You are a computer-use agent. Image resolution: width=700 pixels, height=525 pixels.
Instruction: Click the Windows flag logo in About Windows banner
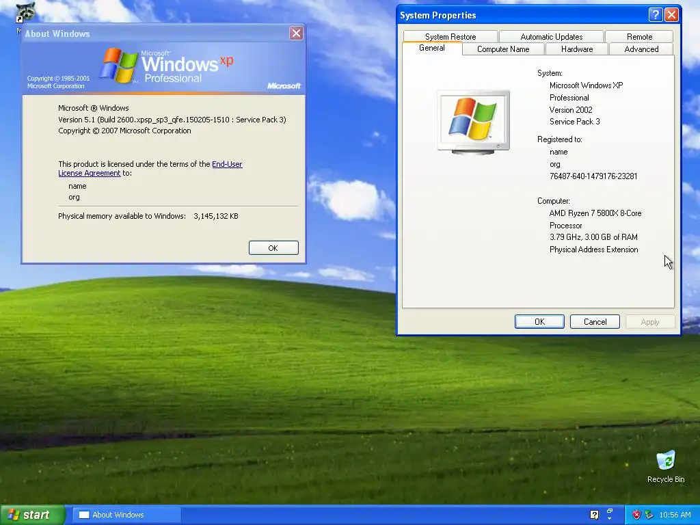tap(118, 66)
